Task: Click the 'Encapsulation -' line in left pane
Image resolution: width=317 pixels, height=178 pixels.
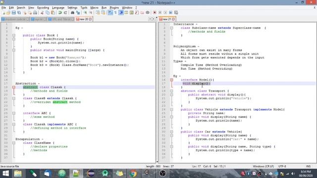Action: pos(29,139)
